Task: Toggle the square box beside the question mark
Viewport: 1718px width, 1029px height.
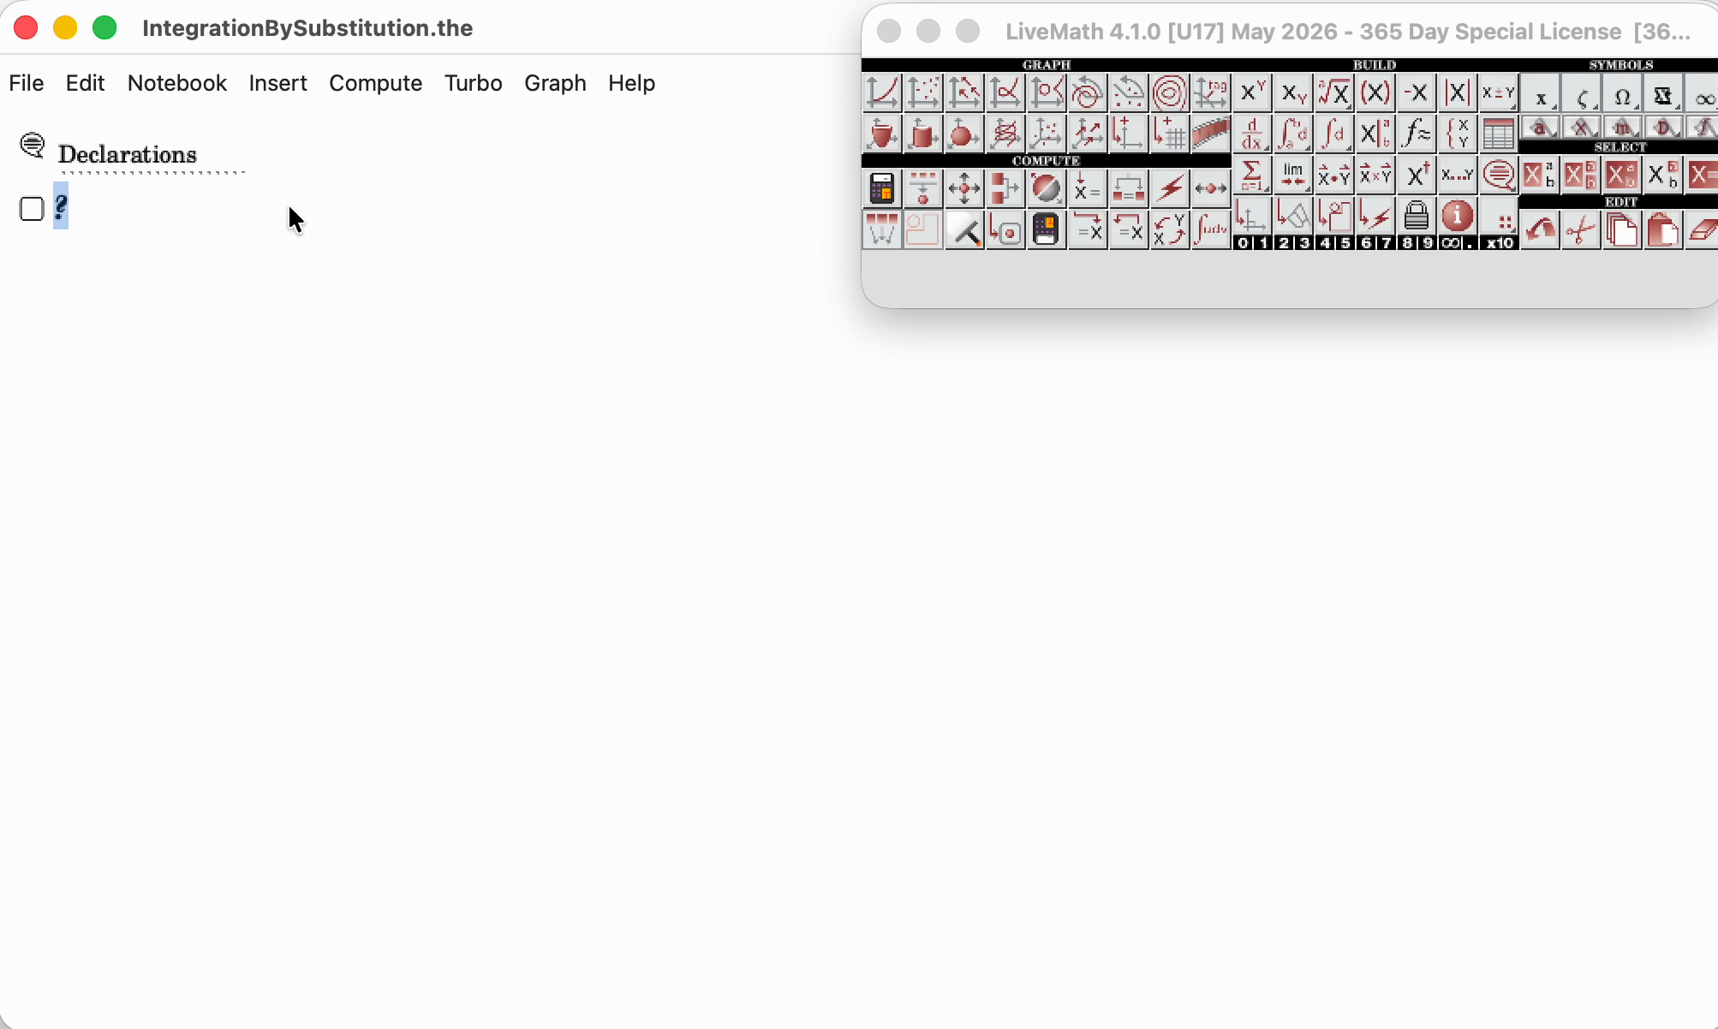Action: (32, 209)
